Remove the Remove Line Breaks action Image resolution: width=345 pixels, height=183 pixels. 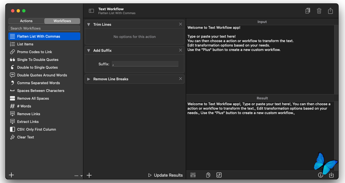click(x=181, y=79)
